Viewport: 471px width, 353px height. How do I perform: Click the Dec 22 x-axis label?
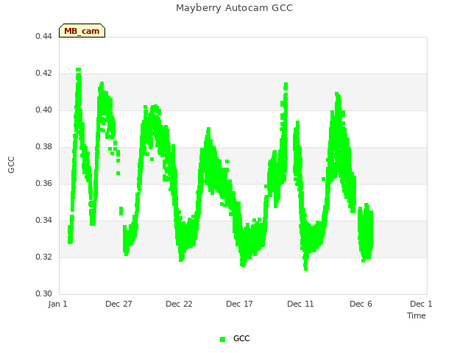pyautogui.click(x=179, y=304)
